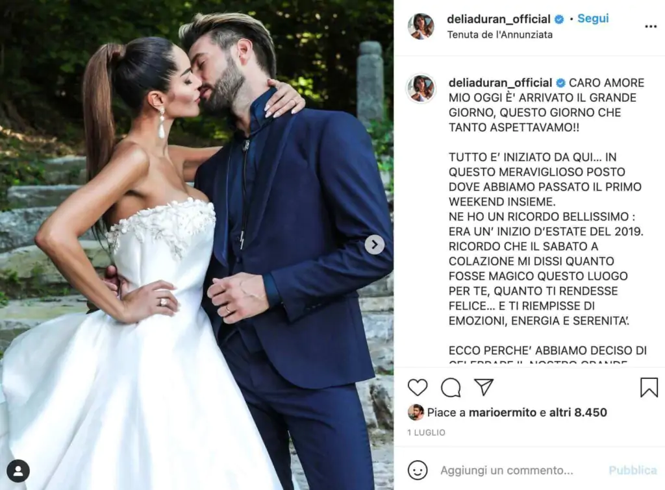Click the Pubblica post comment button
665x490 pixels.
pos(633,471)
